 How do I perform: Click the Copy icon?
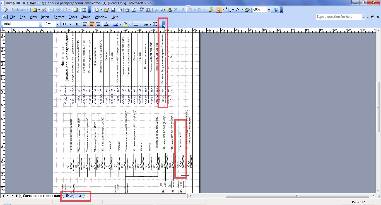click(163, 10)
